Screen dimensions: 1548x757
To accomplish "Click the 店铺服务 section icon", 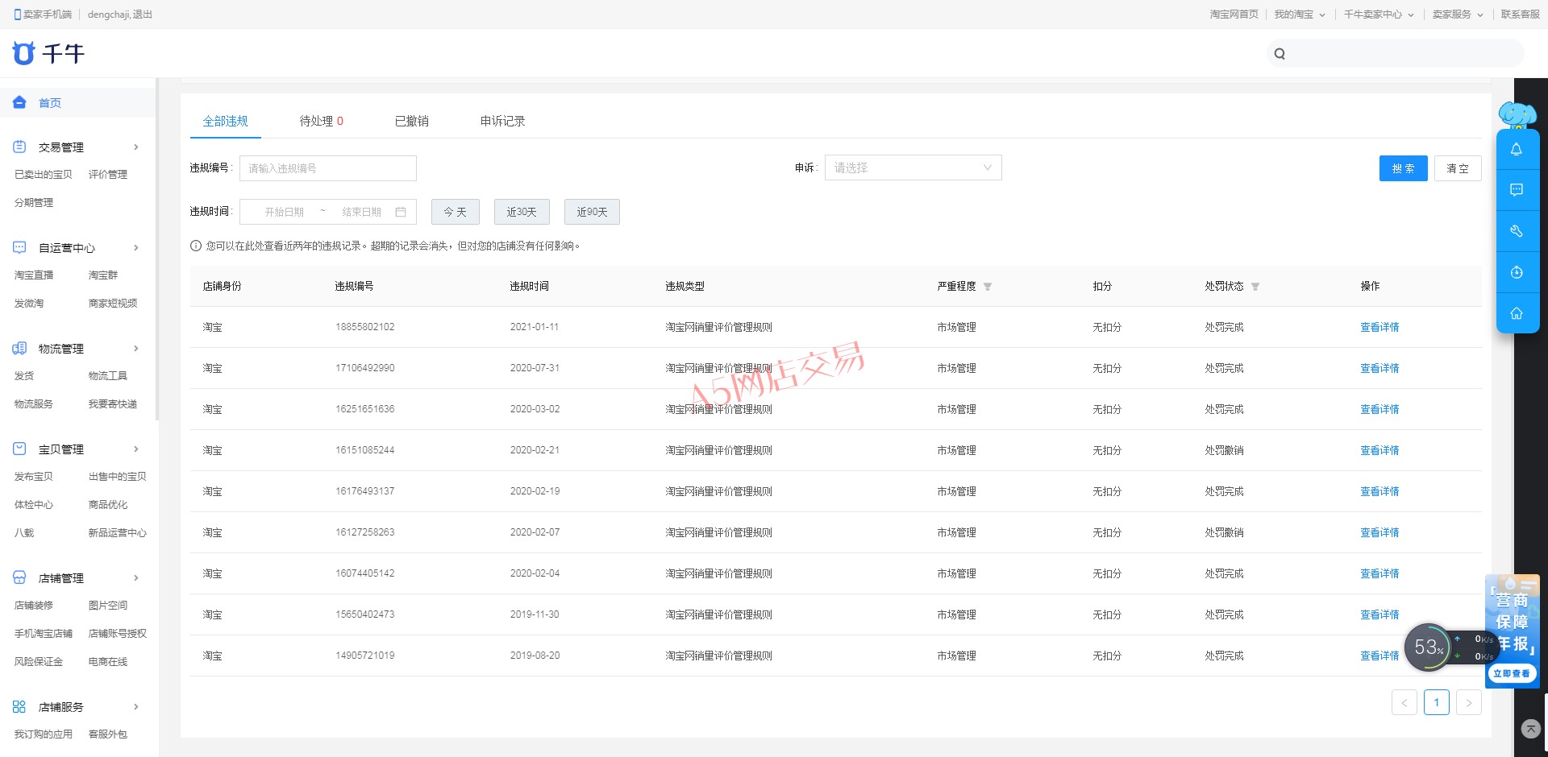I will click(19, 706).
